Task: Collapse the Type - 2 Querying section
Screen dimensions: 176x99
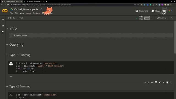Action: 7,87
